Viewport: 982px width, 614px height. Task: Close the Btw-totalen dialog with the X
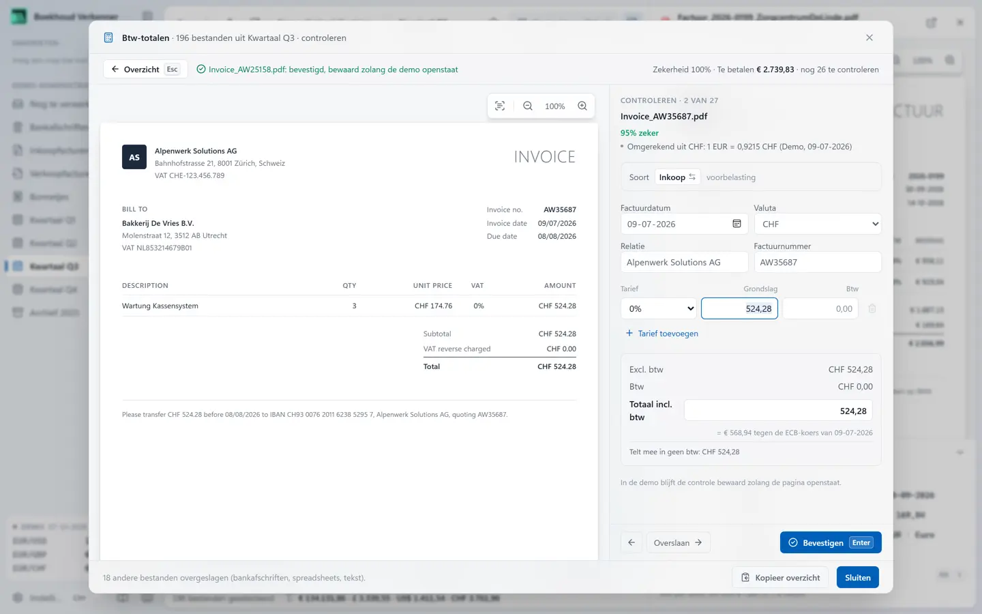tap(869, 38)
